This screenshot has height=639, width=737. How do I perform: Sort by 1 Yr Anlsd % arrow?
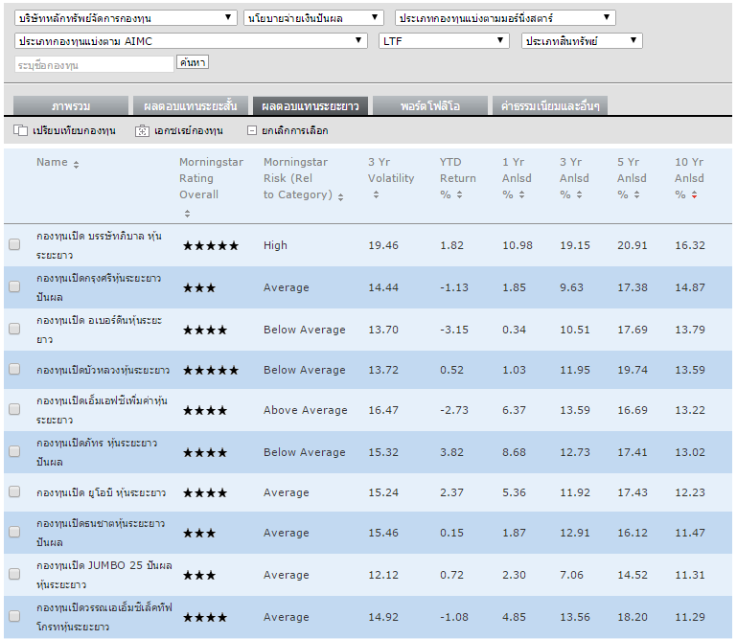click(521, 194)
